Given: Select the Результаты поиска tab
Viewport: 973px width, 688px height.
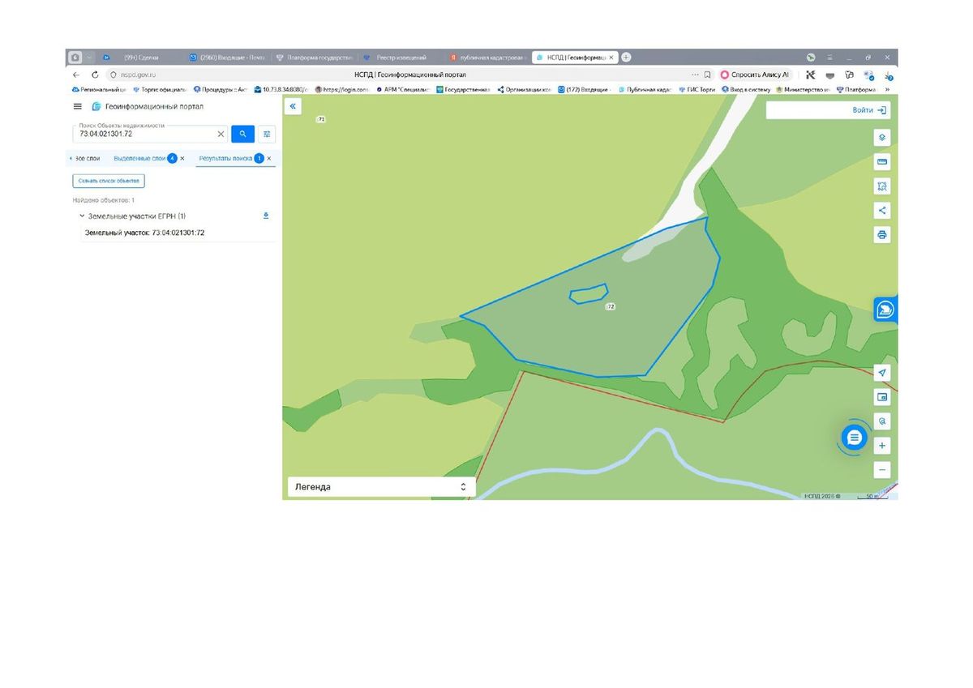Looking at the screenshot, I should 225,159.
